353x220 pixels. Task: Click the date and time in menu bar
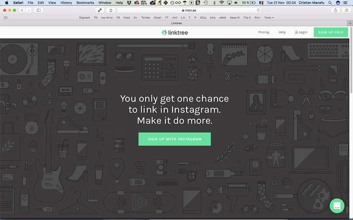281,3
